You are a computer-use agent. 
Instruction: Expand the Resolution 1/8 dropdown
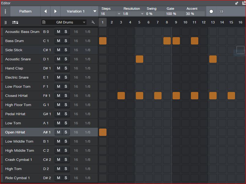tap(142, 14)
